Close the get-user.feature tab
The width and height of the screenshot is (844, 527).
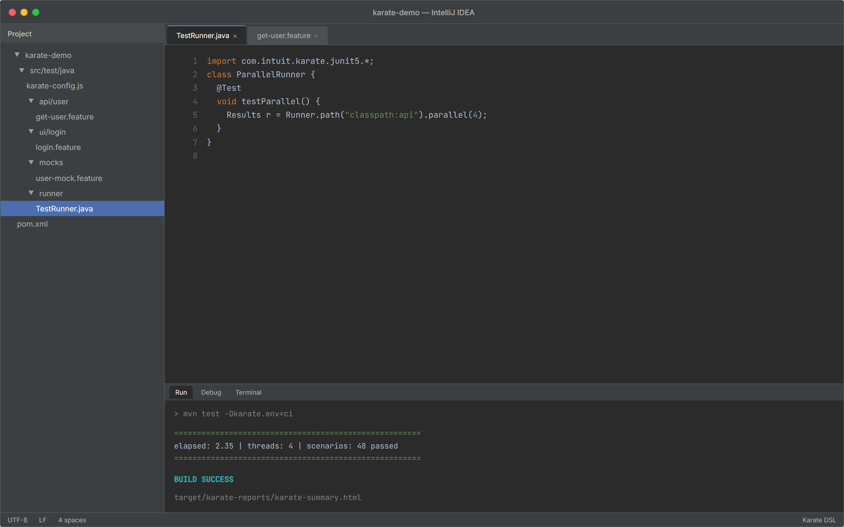point(316,36)
